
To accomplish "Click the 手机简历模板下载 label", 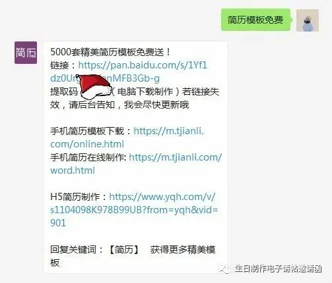I will 87,131.
